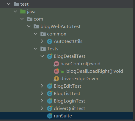Collapse the Tests package chevron
The height and width of the screenshot is (121, 135).
(35, 49)
